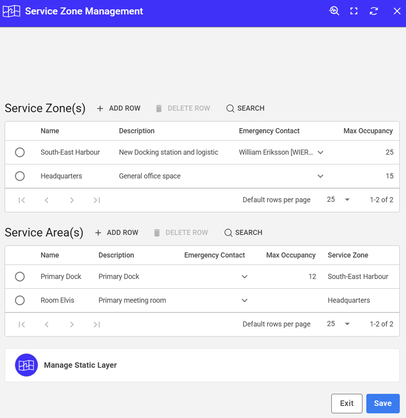The image size is (406, 418).
Task: Click the diagnostics icon in the header
Action: click(334, 11)
